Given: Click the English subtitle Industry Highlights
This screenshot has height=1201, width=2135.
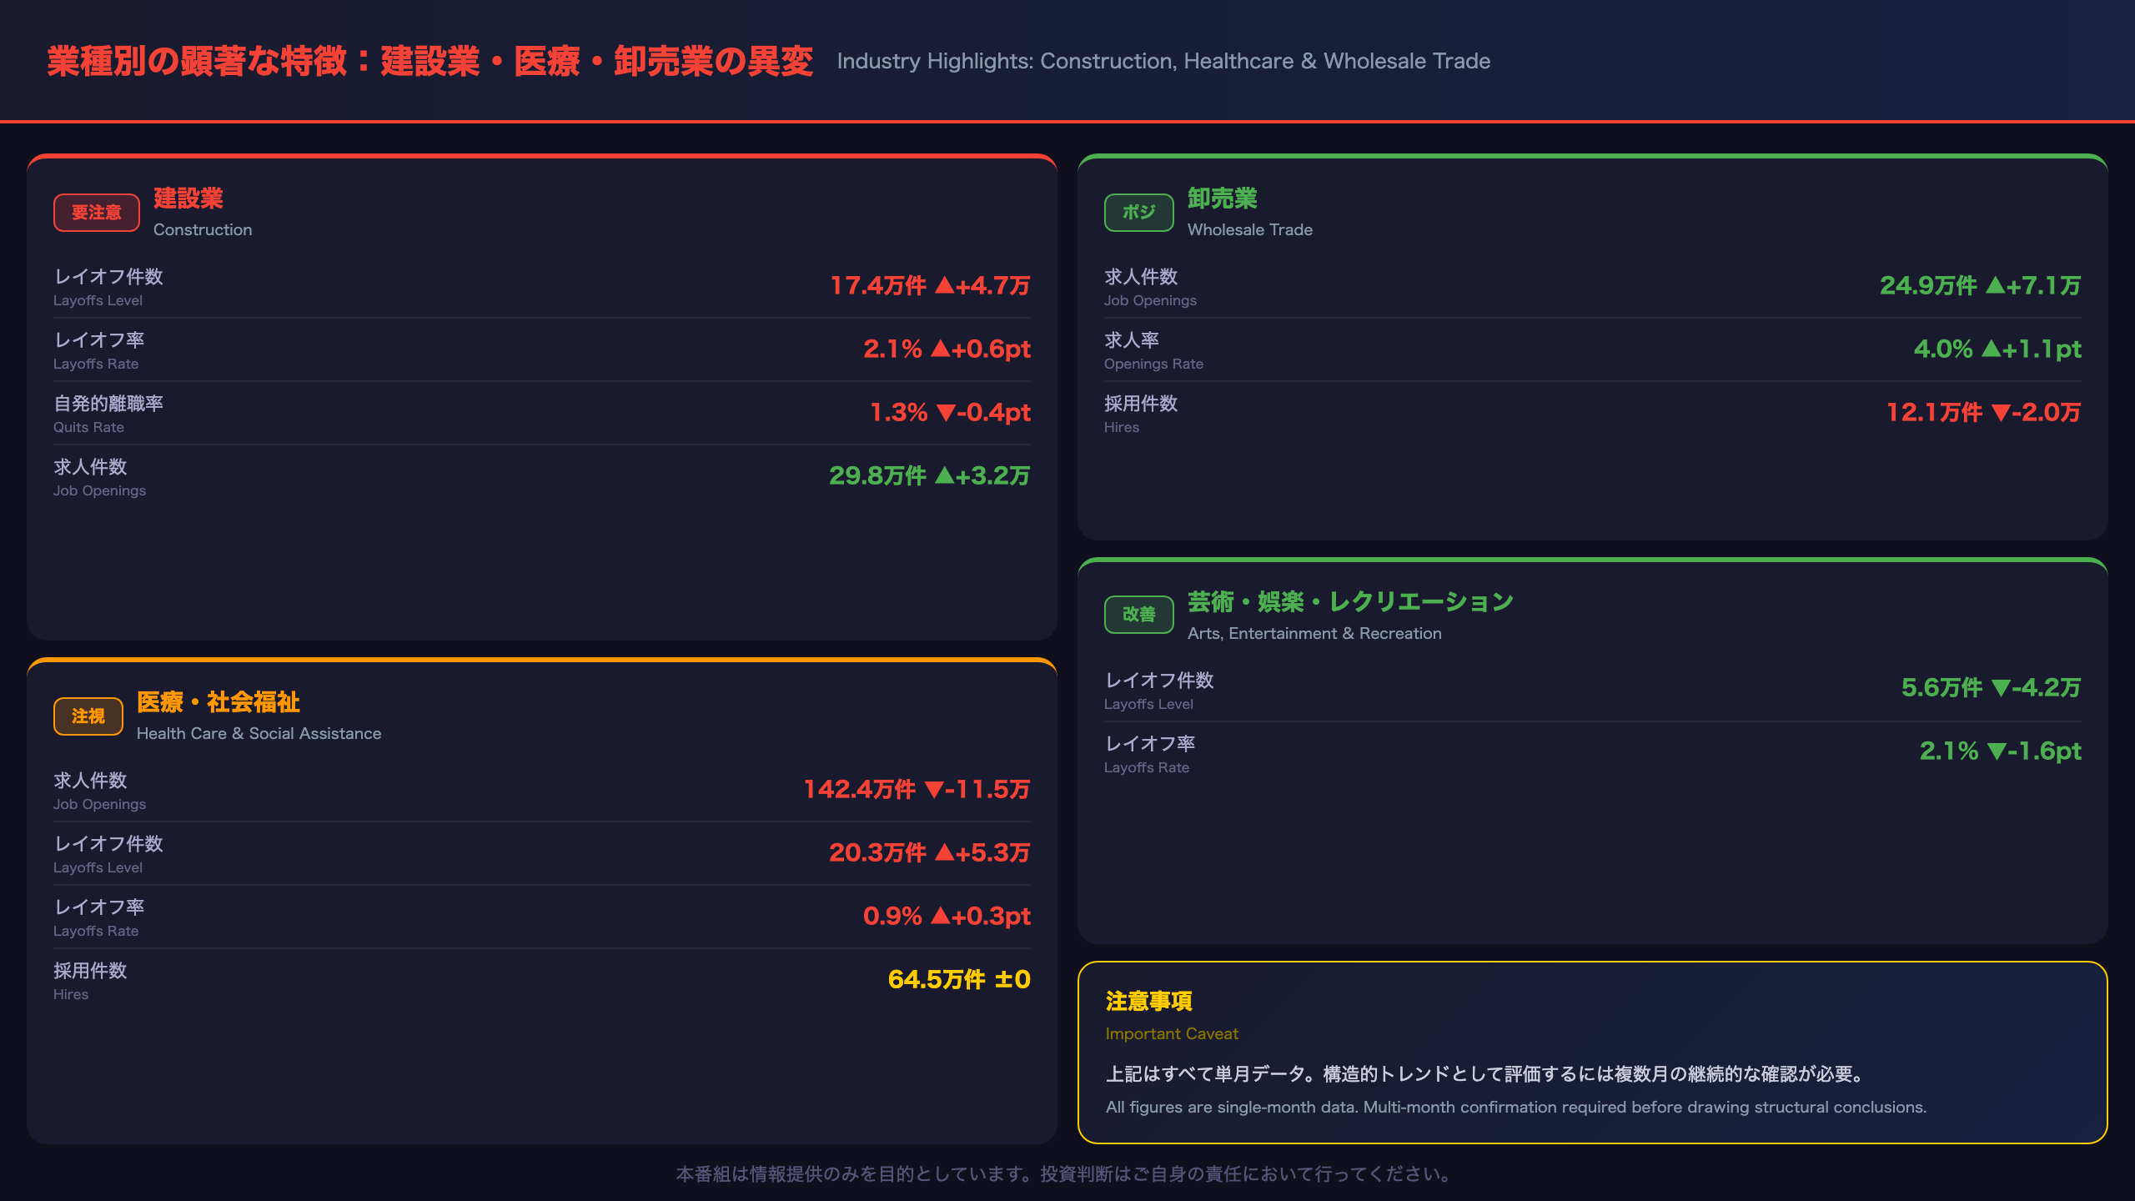Looking at the screenshot, I should click(x=1163, y=61).
